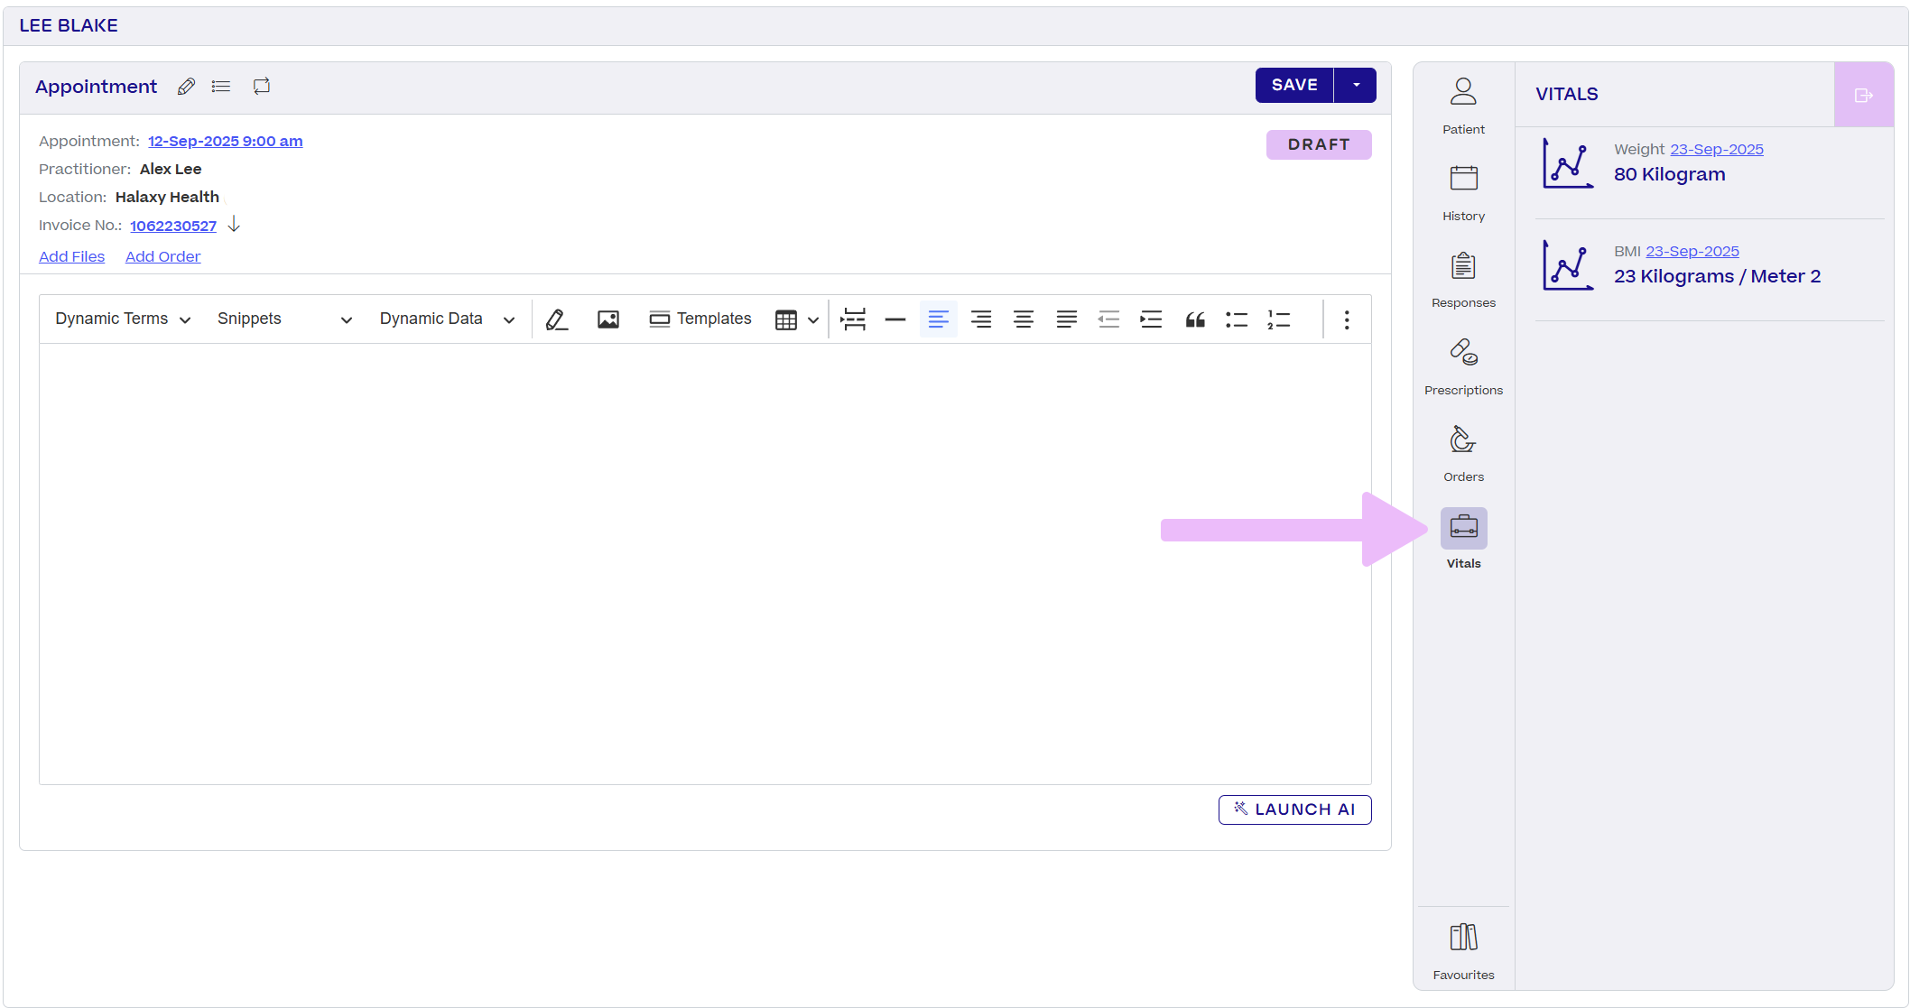The width and height of the screenshot is (1910, 1008).
Task: Insert an image via the toolbar icon
Action: (607, 319)
